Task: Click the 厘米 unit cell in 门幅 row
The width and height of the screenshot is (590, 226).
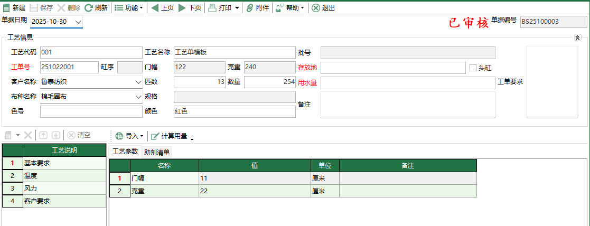Action: pos(325,178)
